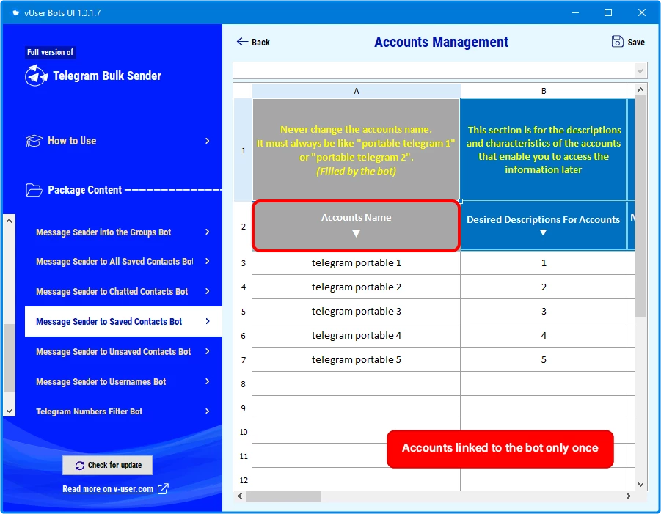Click the Back button label
Viewport: 661px width, 514px height.
(260, 42)
